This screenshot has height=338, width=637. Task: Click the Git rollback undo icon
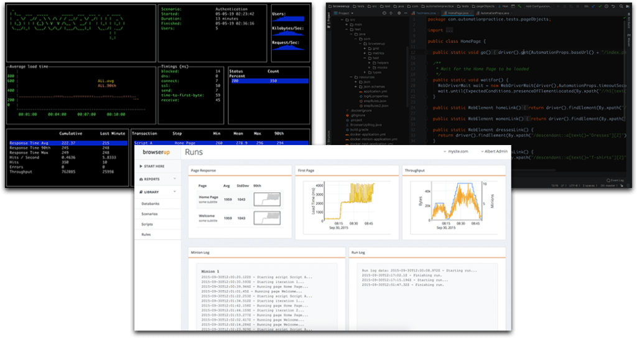coord(613,6)
